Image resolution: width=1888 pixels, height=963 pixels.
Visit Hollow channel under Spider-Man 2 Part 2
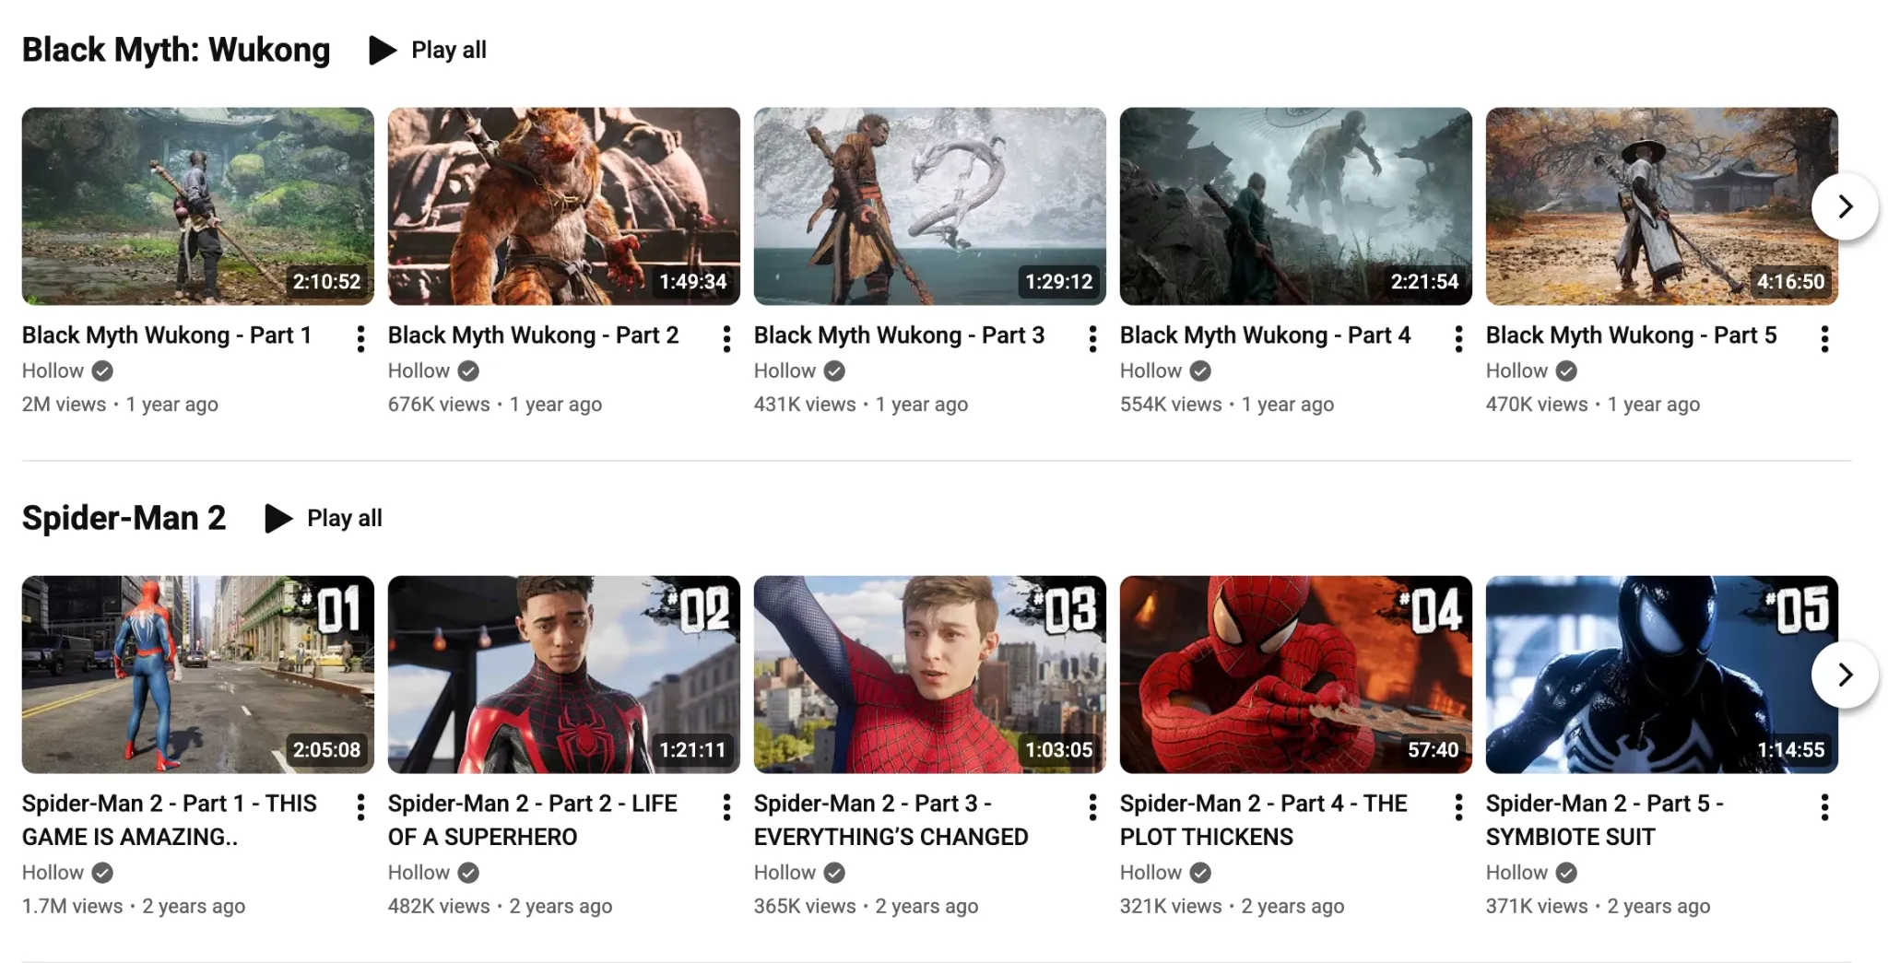pos(419,873)
